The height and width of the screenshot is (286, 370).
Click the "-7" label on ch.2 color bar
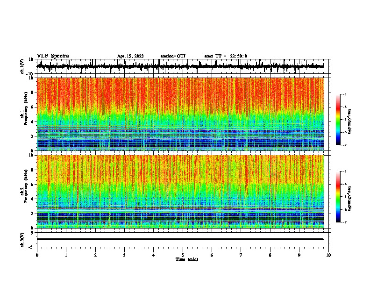344,222
